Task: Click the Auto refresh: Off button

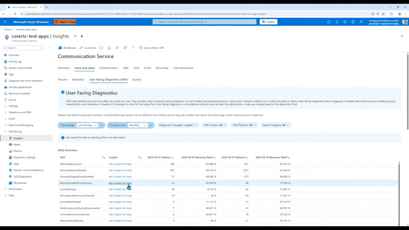Action: point(151,48)
